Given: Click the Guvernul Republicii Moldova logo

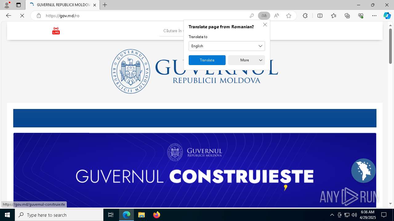Looking at the screenshot, I should (195, 71).
